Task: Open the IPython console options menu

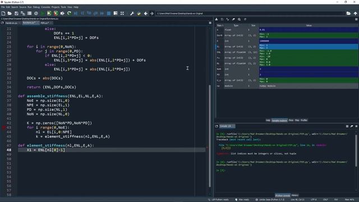Action: click(x=356, y=126)
